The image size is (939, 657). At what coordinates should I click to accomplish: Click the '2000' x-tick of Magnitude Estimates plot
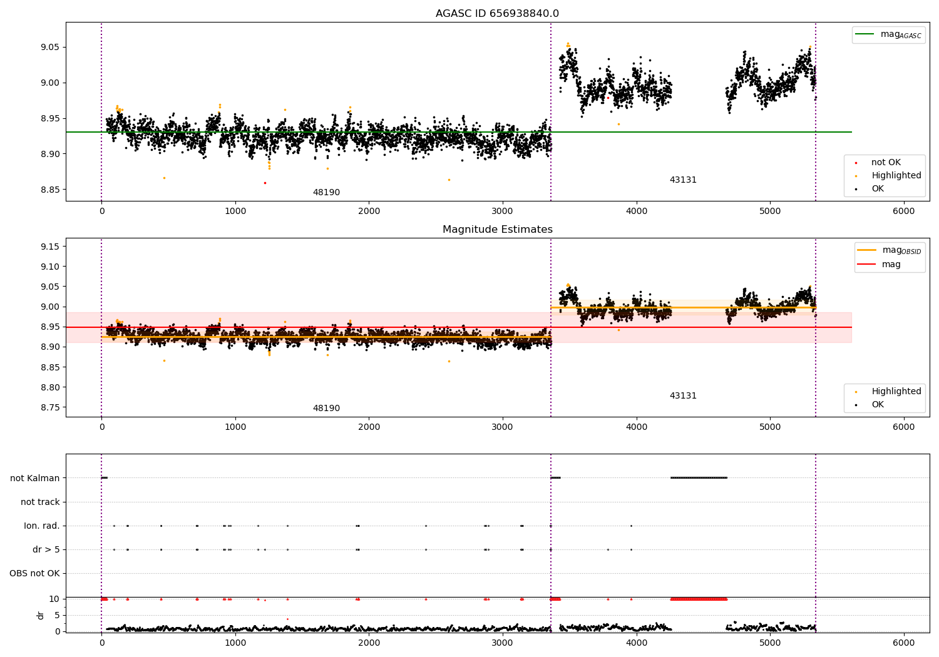369,427
